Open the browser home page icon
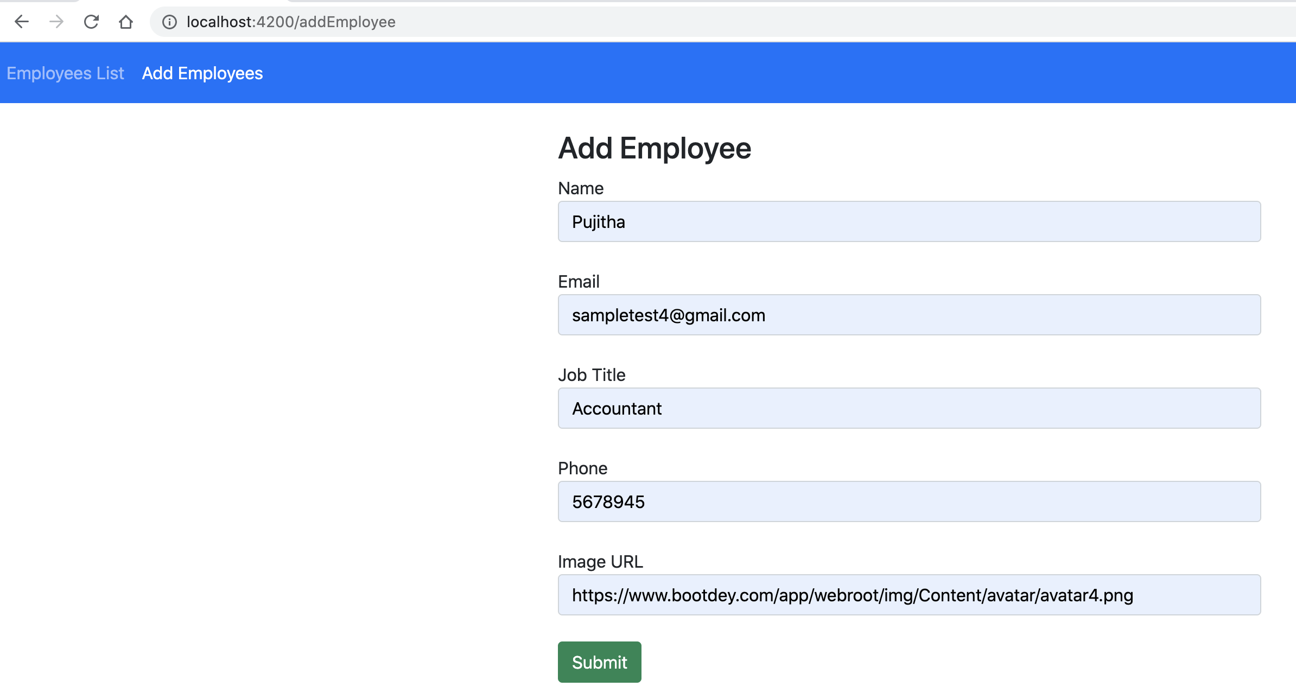 125,22
